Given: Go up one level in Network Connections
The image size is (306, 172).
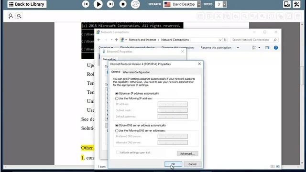Looking at the screenshot, I should tap(116, 40).
